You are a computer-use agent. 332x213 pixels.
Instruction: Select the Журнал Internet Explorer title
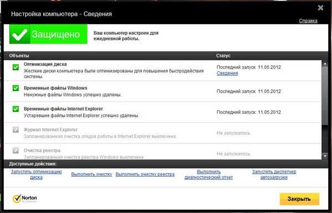coord(50,130)
